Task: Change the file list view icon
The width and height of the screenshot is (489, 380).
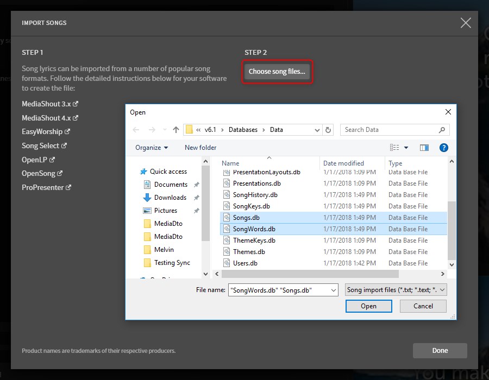Action: pos(394,148)
